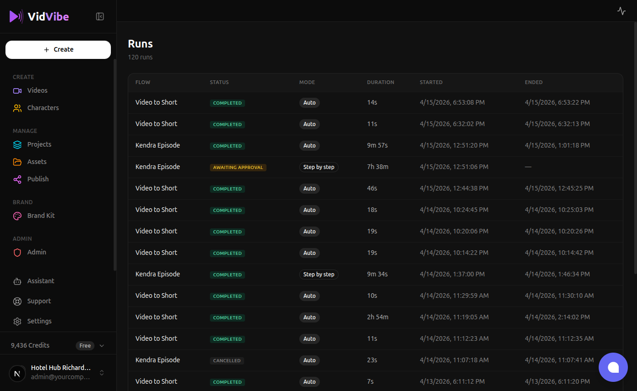Click the Videos camera icon
This screenshot has width=637, height=391.
coord(17,90)
